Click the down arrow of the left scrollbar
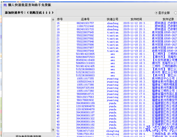This screenshot has height=137, width=177. click(53, 130)
